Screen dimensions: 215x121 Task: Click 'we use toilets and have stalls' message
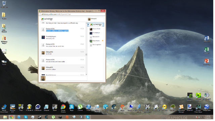click(55, 62)
